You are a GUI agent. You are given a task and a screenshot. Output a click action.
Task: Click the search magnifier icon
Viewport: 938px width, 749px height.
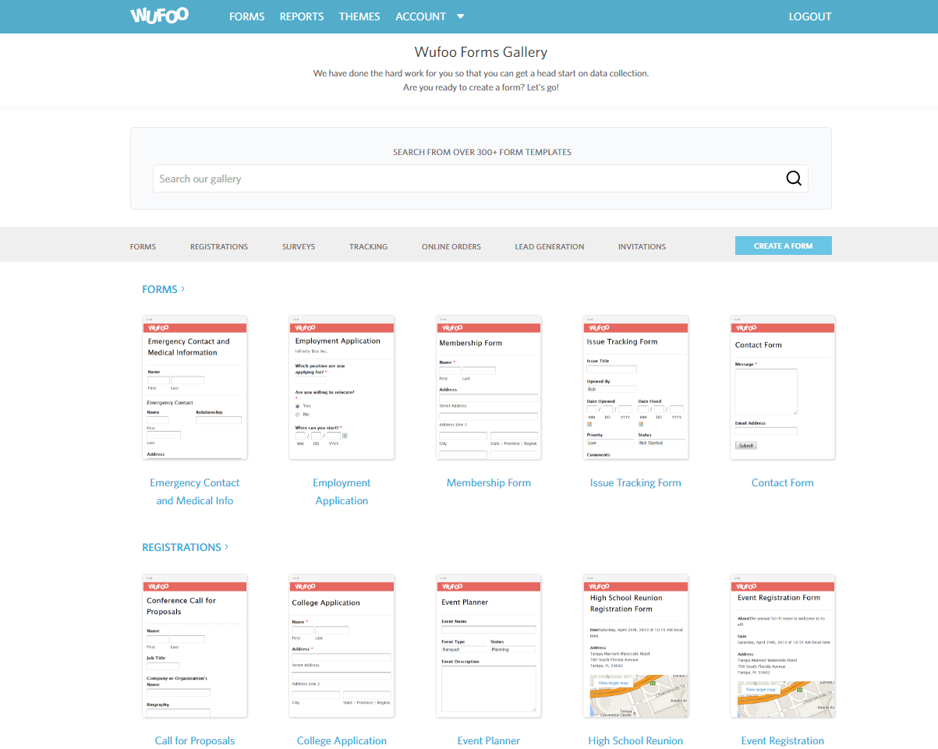click(x=793, y=178)
